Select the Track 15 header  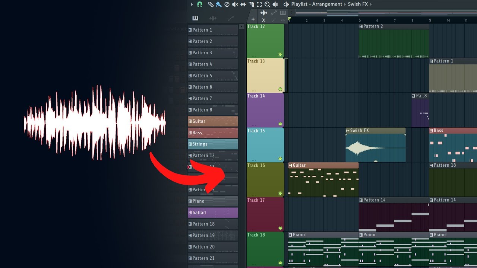coord(265,145)
